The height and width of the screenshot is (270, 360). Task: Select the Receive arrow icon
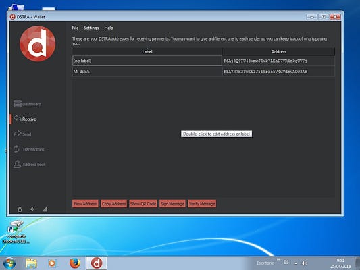click(17, 119)
